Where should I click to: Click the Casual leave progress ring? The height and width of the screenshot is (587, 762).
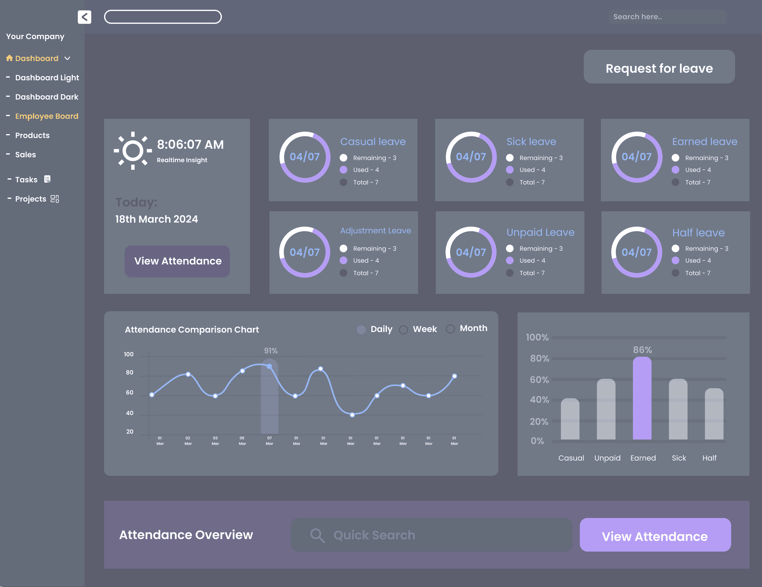pyautogui.click(x=305, y=157)
